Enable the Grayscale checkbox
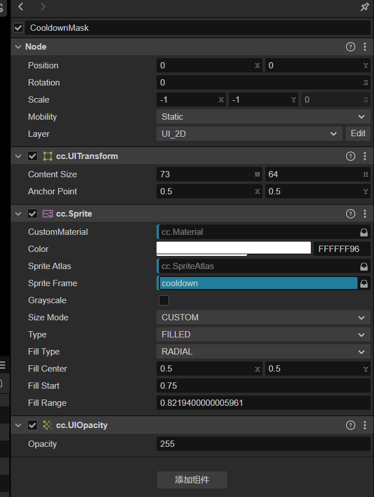This screenshot has height=497, width=374. click(x=164, y=300)
